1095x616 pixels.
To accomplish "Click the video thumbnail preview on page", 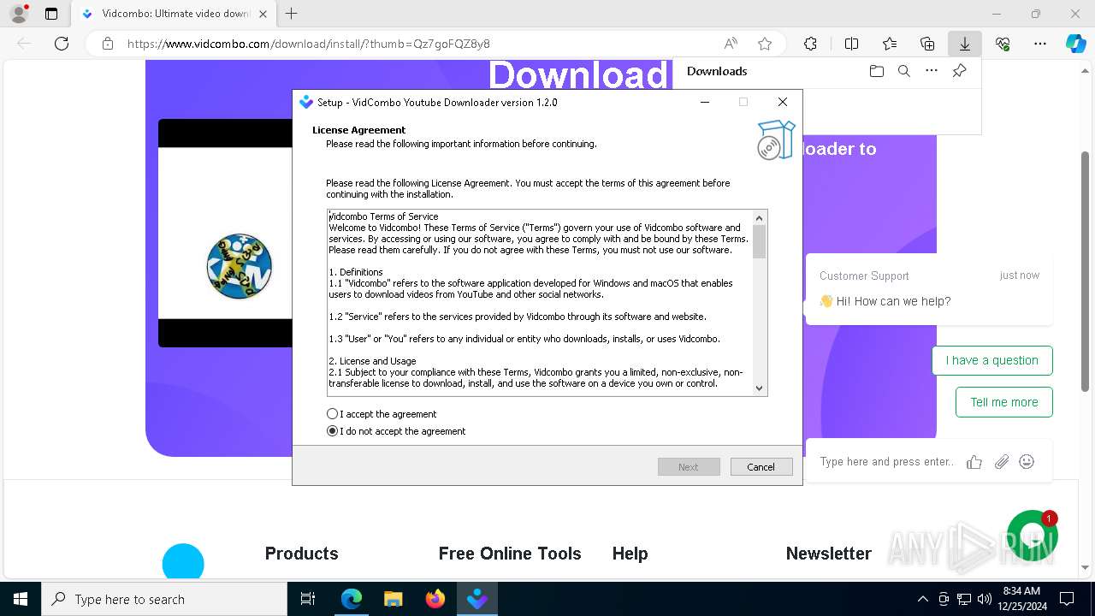I will pyautogui.click(x=226, y=233).
